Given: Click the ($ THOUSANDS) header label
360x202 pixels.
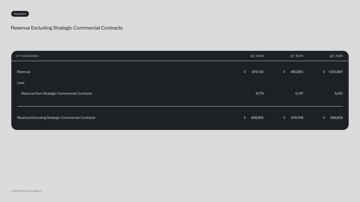Looking at the screenshot, I should tap(27, 56).
